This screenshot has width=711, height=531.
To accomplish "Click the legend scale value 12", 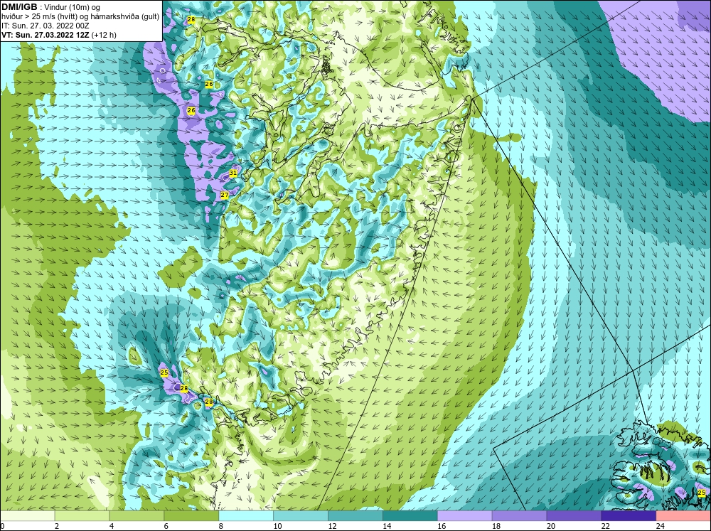I will coord(332,526).
